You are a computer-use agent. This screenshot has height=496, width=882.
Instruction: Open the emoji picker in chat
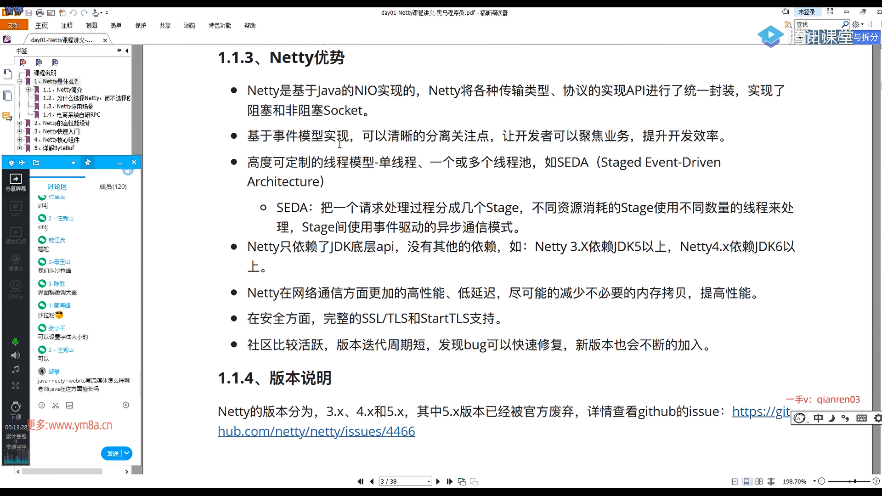(x=41, y=405)
